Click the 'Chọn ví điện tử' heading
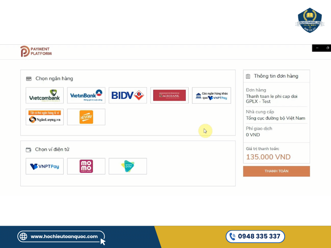Image resolution: width=331 pixels, height=248 pixels. coord(52,150)
